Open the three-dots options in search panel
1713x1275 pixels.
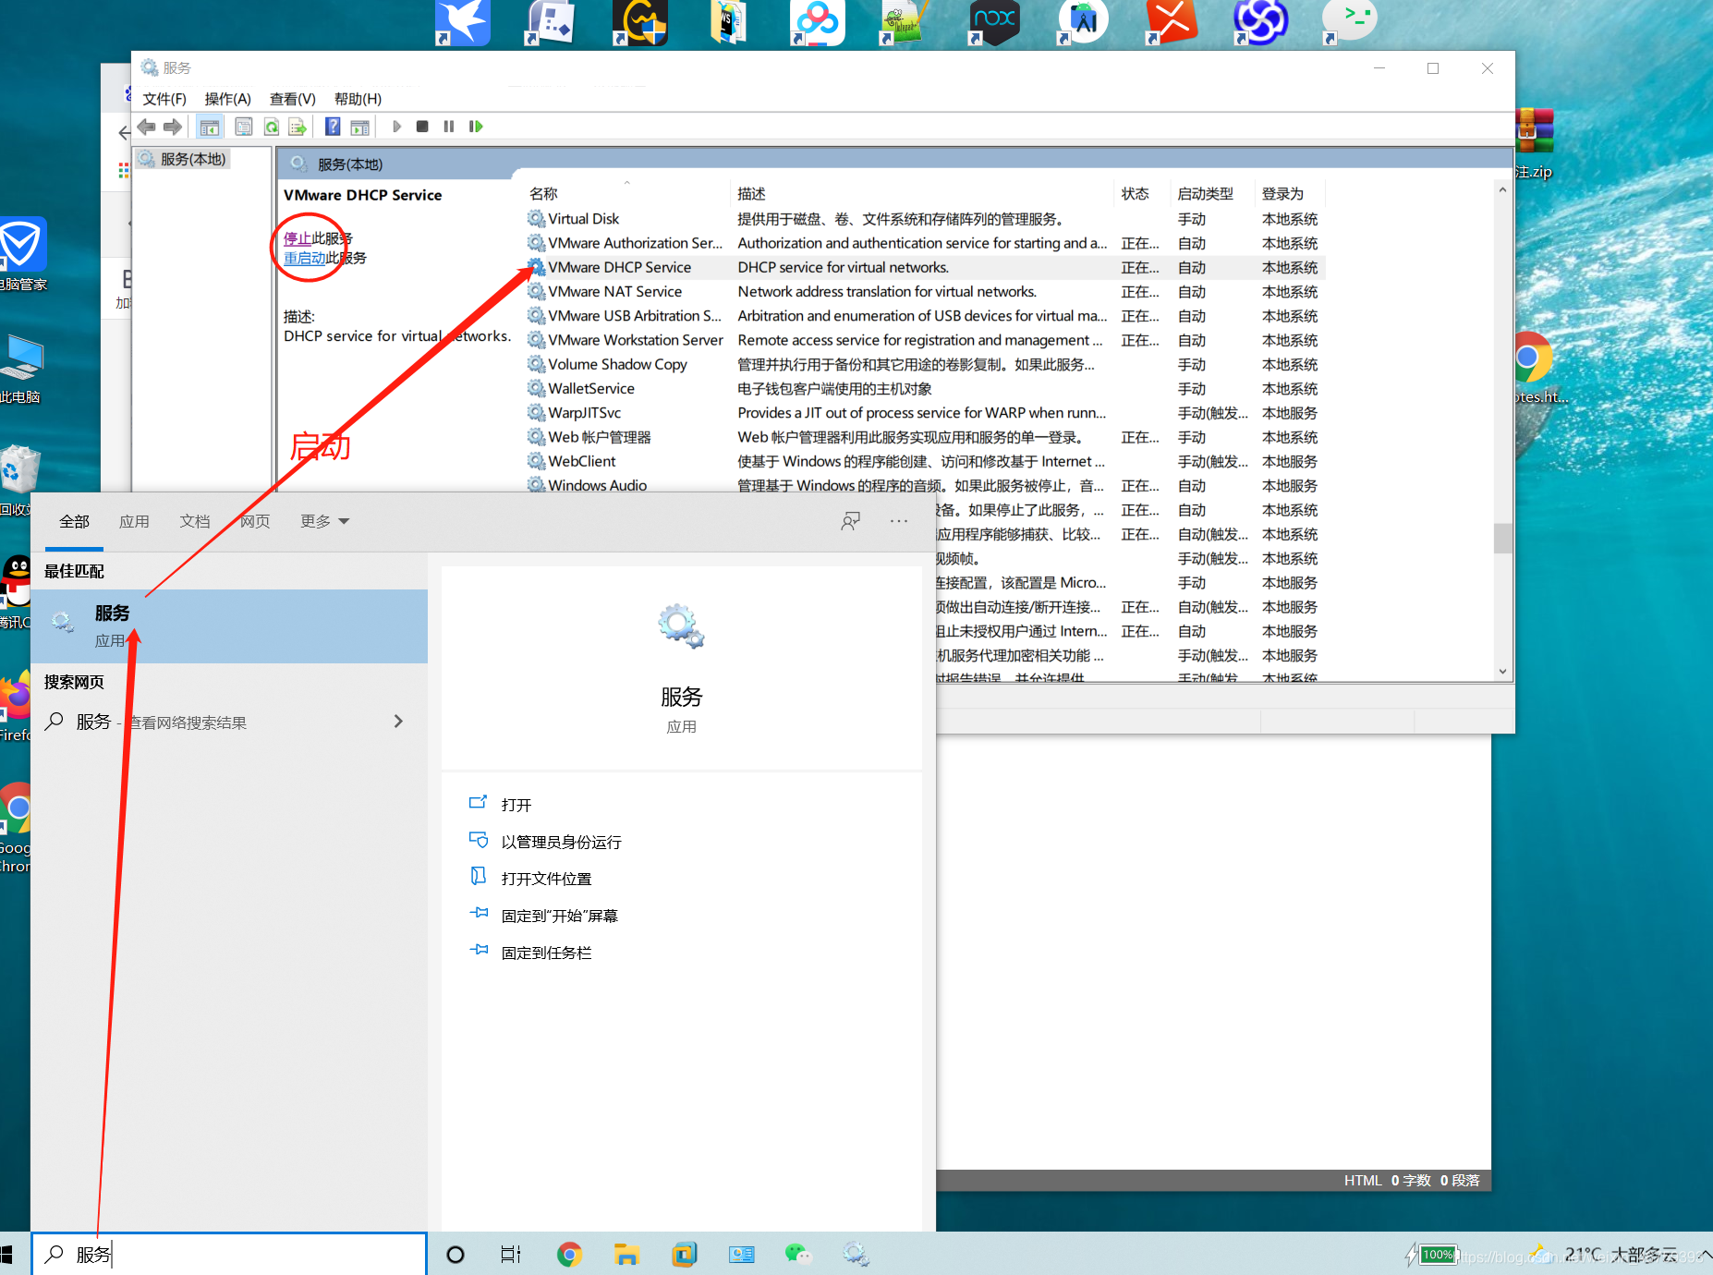(x=899, y=521)
